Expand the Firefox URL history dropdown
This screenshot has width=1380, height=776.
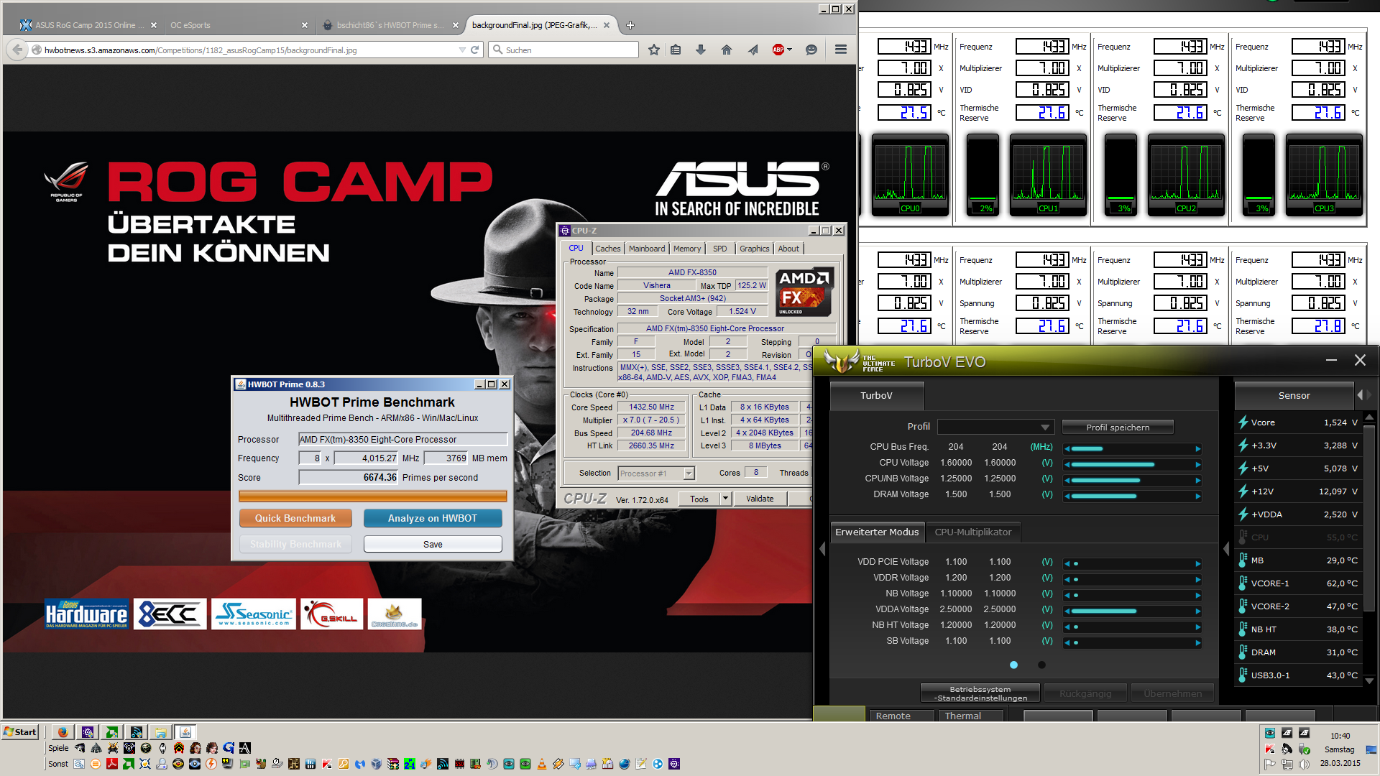pyautogui.click(x=462, y=50)
